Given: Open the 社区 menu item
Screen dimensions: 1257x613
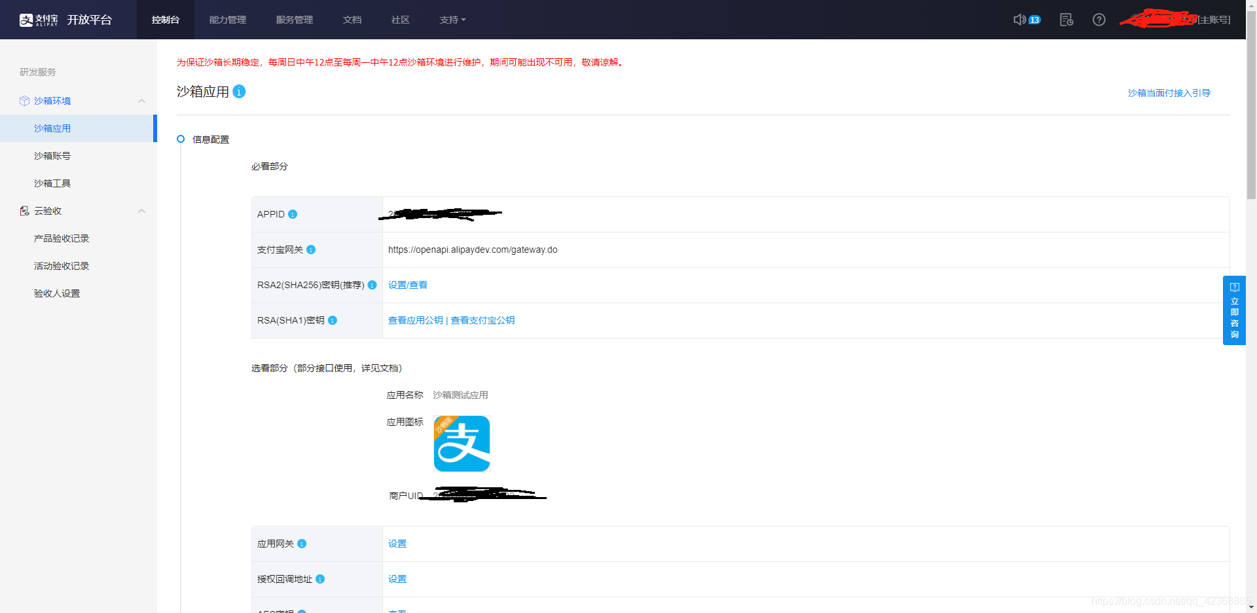Looking at the screenshot, I should pos(401,20).
